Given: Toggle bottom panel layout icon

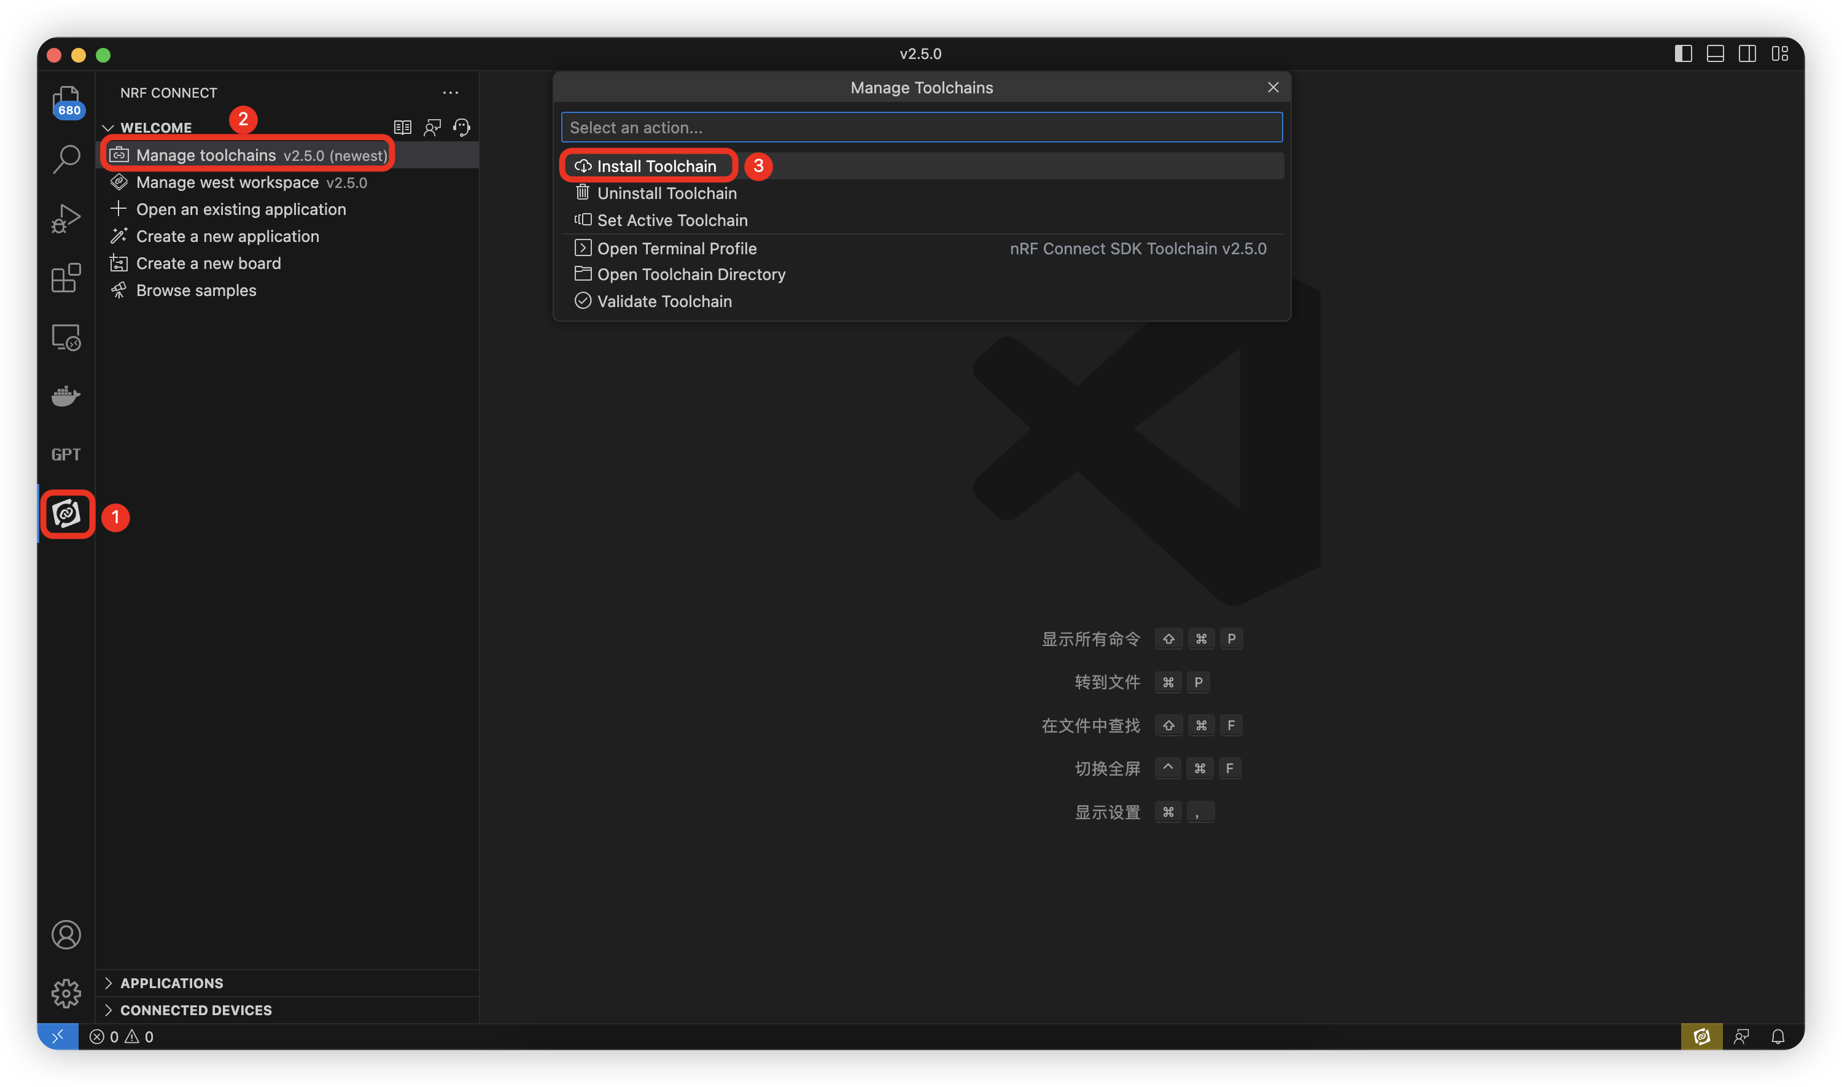Looking at the screenshot, I should coord(1716,53).
